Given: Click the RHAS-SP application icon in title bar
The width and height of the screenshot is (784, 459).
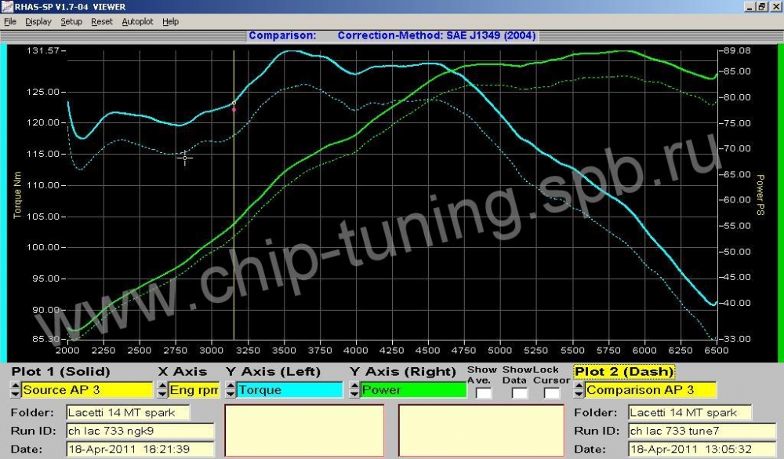Looking at the screenshot, I should click(7, 6).
